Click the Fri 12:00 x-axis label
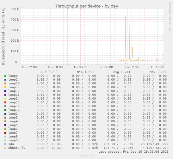 pos(132,67)
